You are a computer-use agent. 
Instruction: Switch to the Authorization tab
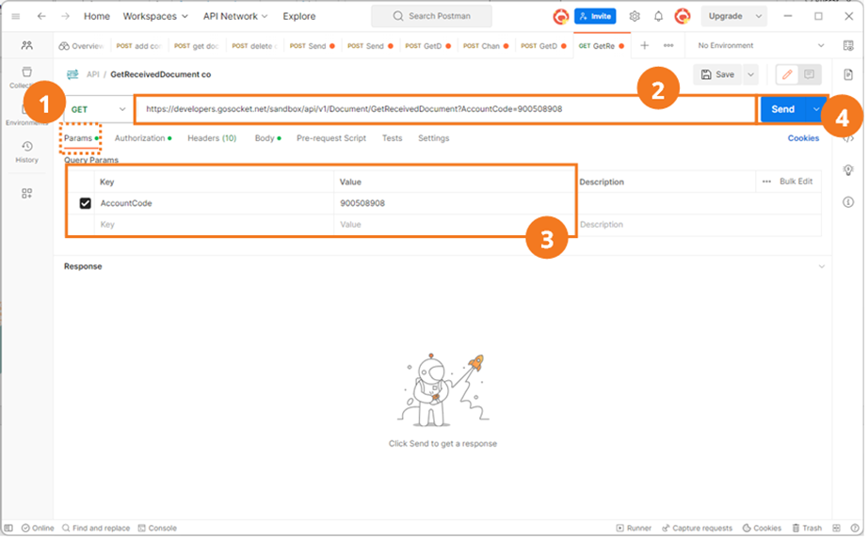tap(143, 138)
